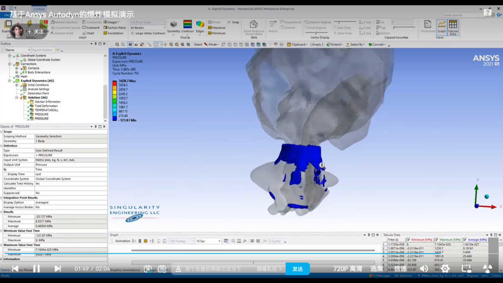Click the 发送 send button
503x283 pixels.
tap(298, 269)
